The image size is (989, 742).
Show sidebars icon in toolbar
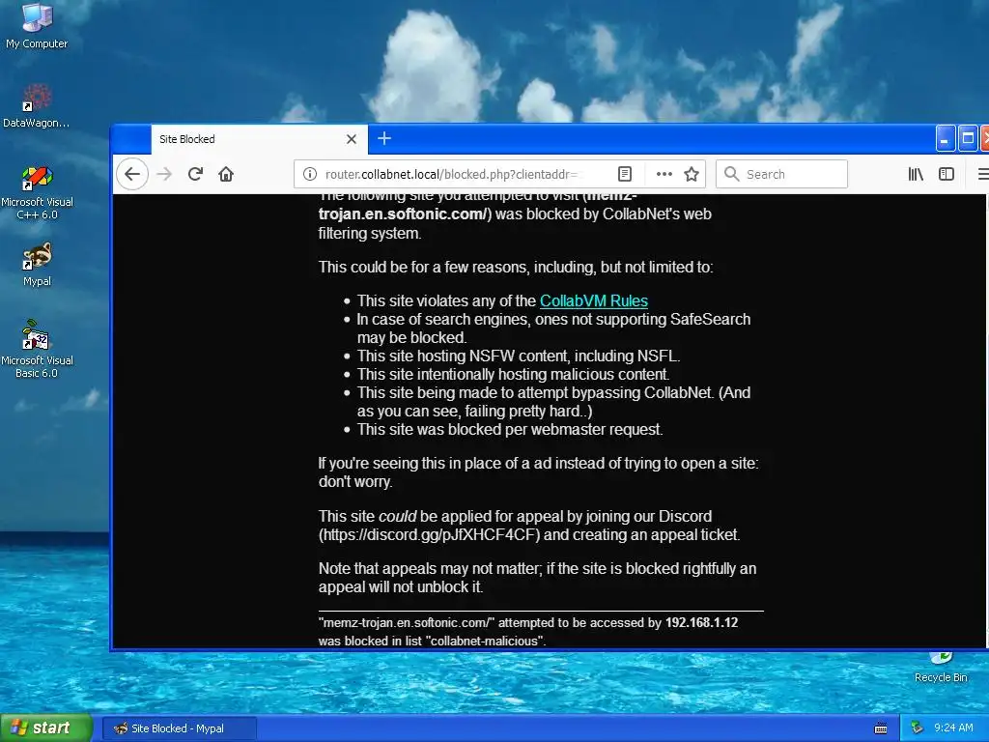point(947,174)
